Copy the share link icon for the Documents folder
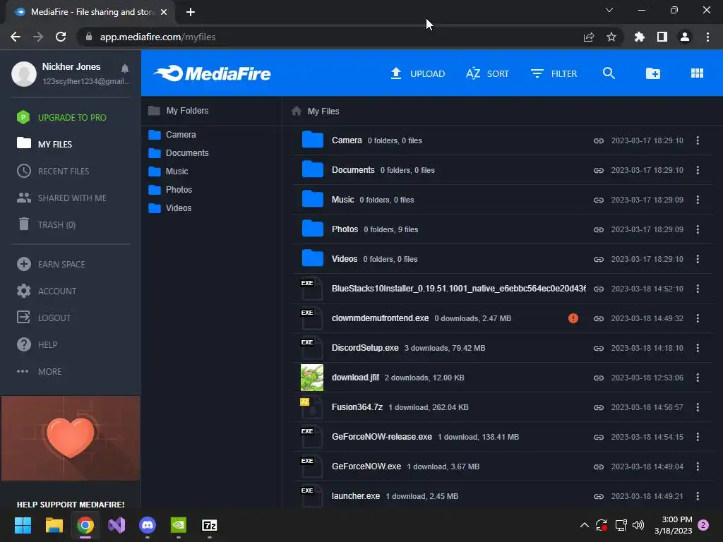This screenshot has height=542, width=723. pos(599,171)
